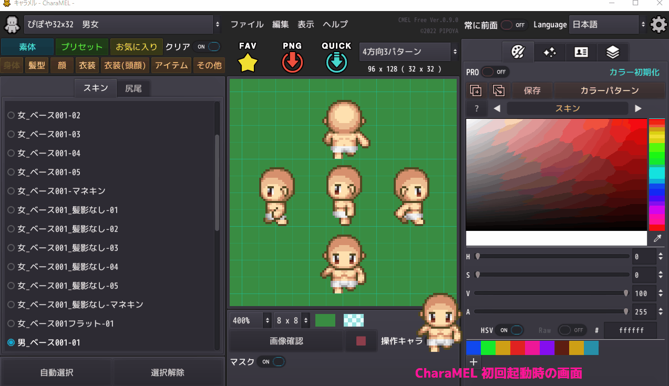The width and height of the screenshot is (669, 386).
Task: Open the character profile tab
Action: point(581,52)
